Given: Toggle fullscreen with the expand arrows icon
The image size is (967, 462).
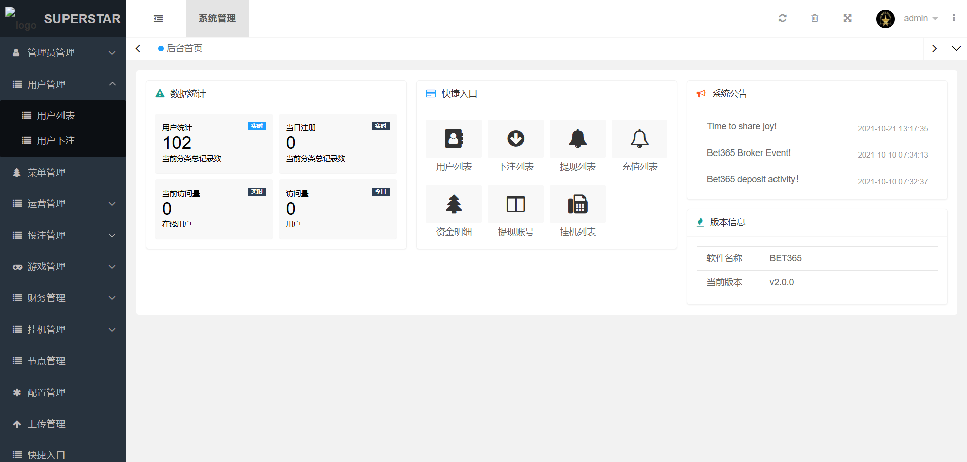Looking at the screenshot, I should point(847,18).
